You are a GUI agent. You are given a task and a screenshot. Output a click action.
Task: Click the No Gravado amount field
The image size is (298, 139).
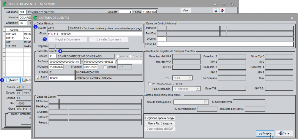pos(232,78)
